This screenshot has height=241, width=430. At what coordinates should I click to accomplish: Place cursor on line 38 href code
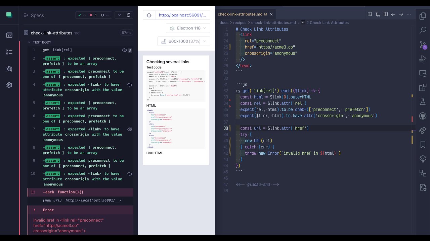coord(274,128)
